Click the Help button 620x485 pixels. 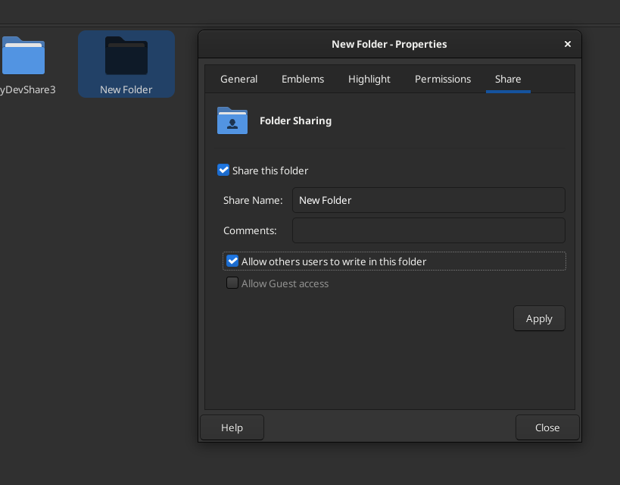coord(232,427)
